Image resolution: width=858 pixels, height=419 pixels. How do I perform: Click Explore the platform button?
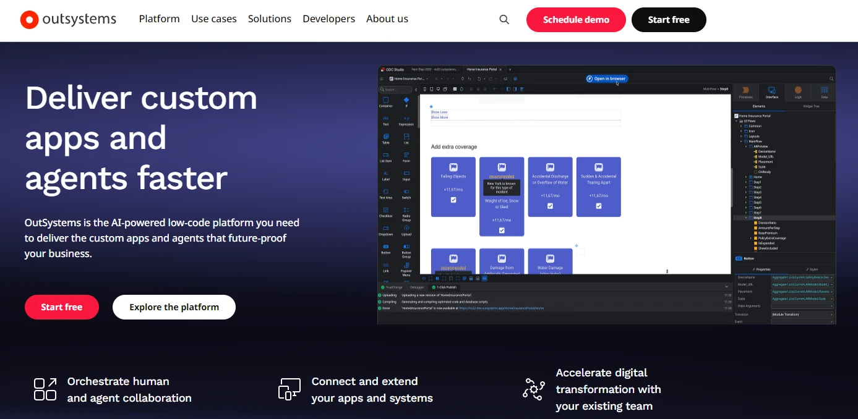pyautogui.click(x=174, y=307)
